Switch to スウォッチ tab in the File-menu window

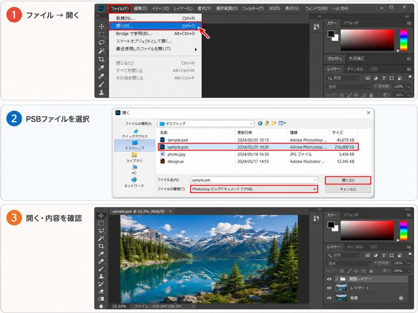pos(351,23)
